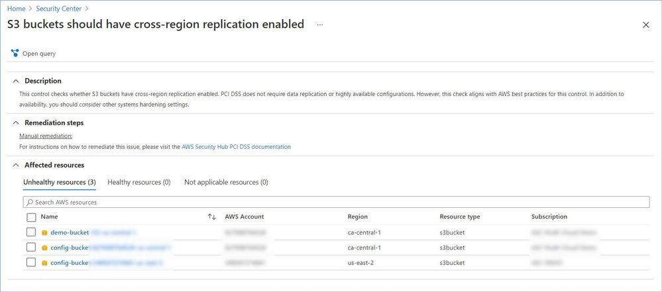Close the recommendation pane
The height and width of the screenshot is (292, 662).
point(646,25)
